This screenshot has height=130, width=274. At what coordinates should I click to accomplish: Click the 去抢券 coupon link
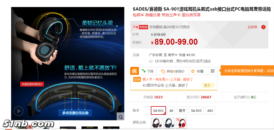252,27
